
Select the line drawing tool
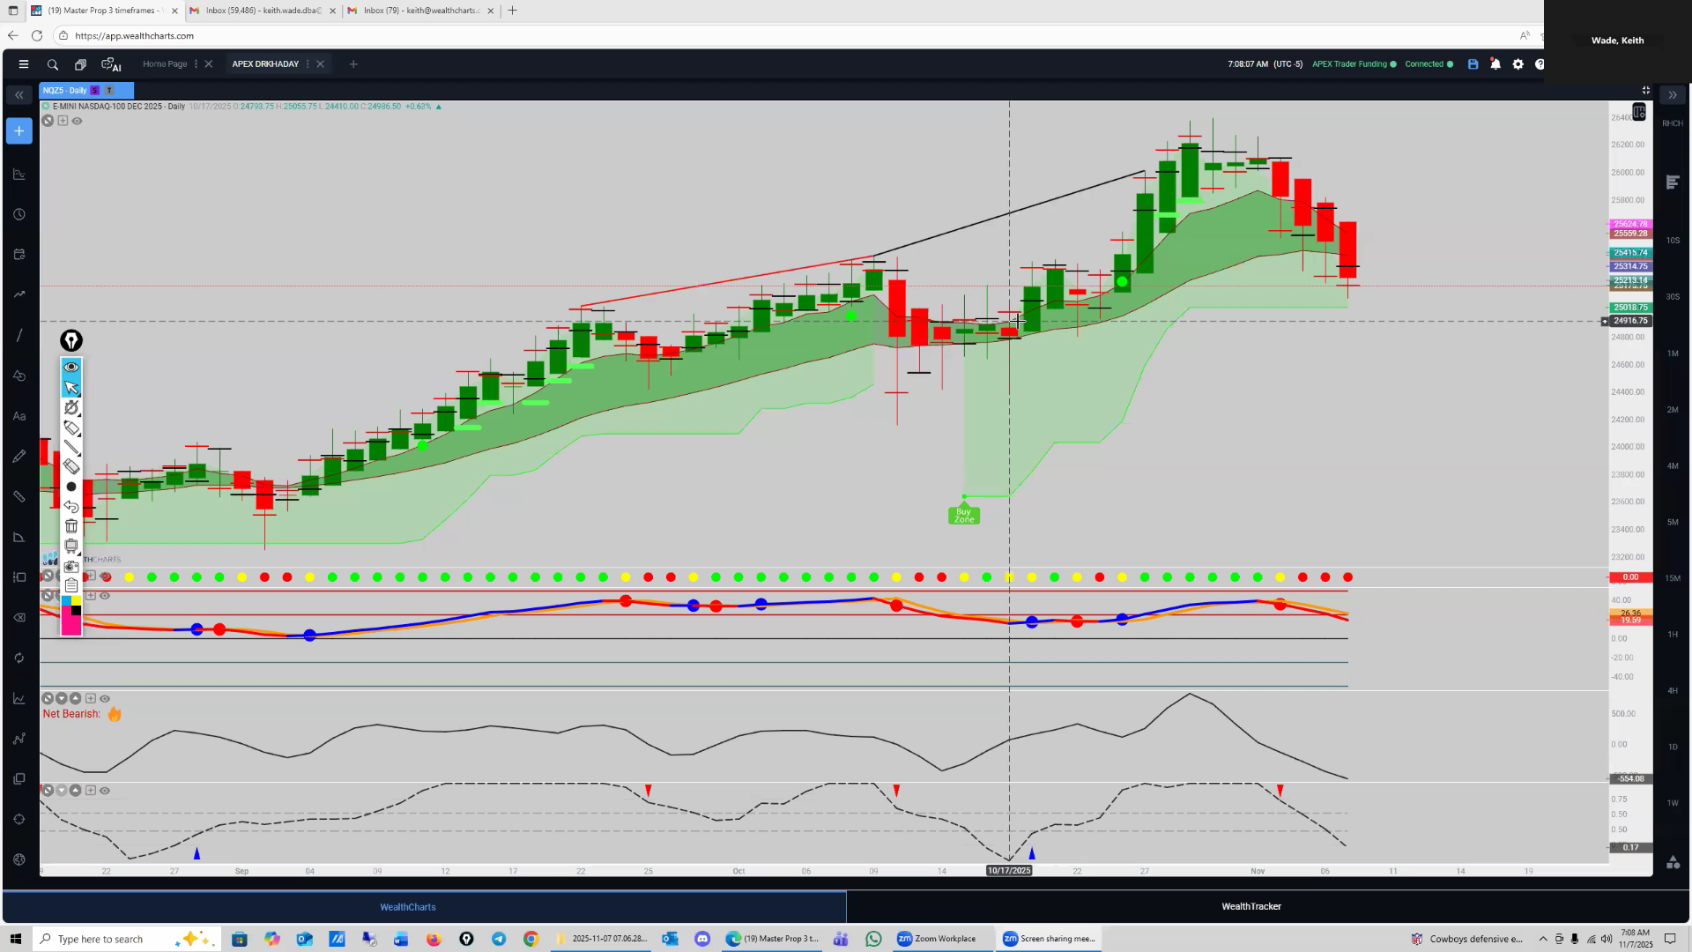coord(71,448)
